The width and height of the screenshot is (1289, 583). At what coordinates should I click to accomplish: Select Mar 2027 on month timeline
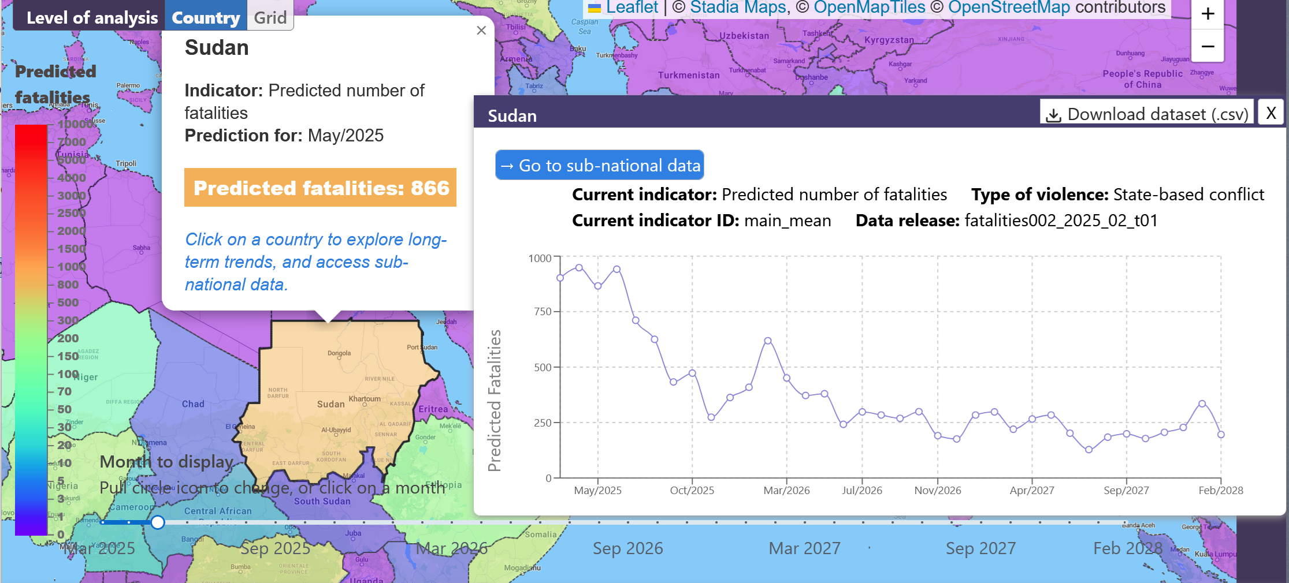[x=804, y=548]
